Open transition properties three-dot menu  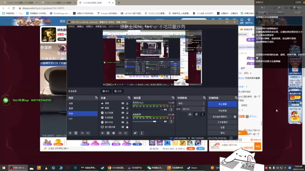click(x=202, y=115)
